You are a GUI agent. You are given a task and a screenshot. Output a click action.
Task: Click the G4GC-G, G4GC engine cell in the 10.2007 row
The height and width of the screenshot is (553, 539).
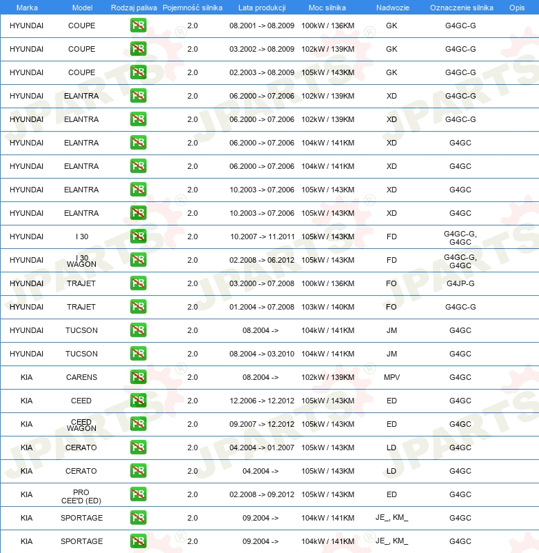[460, 238]
